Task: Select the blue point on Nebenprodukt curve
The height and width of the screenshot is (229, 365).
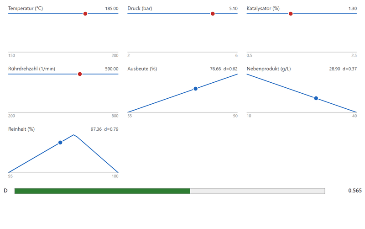Action: point(316,98)
